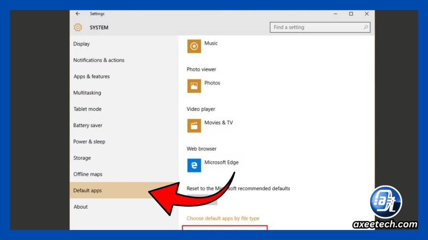Select Movies & TV app icon
This screenshot has height=240, width=428.
tap(194, 126)
